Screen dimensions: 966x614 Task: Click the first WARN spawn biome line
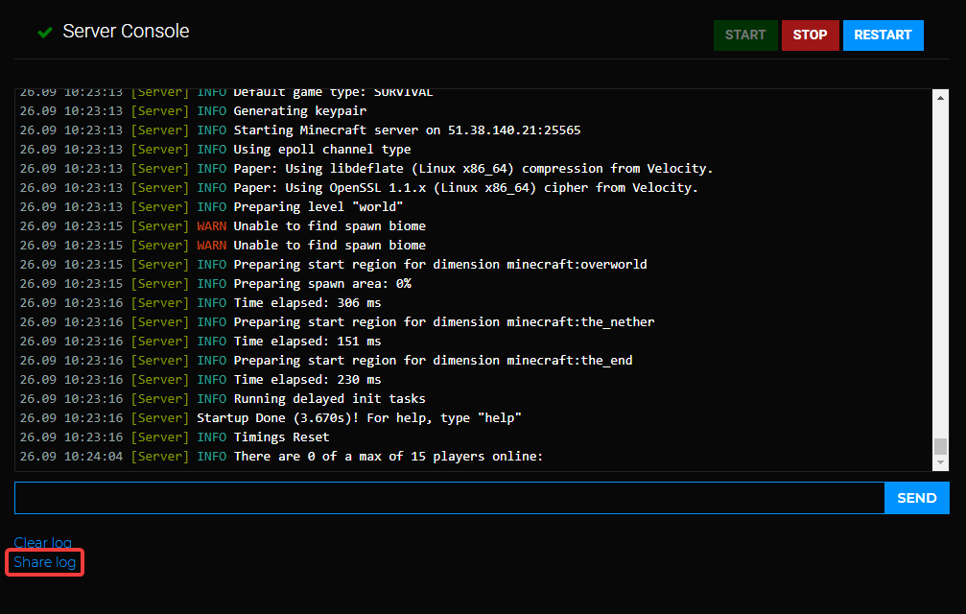tap(223, 225)
